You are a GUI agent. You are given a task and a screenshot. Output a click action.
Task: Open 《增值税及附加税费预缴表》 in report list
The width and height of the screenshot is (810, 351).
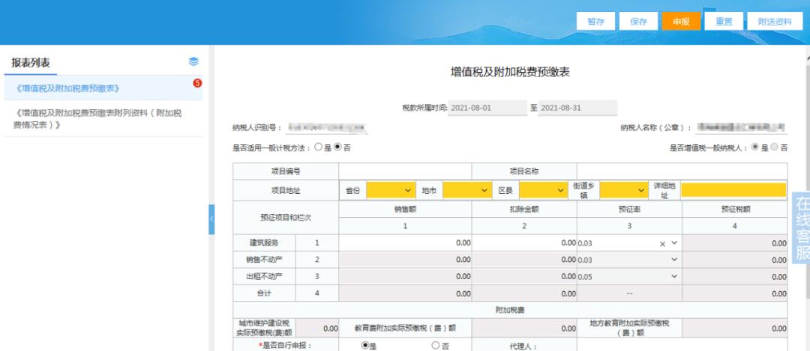pyautogui.click(x=67, y=89)
